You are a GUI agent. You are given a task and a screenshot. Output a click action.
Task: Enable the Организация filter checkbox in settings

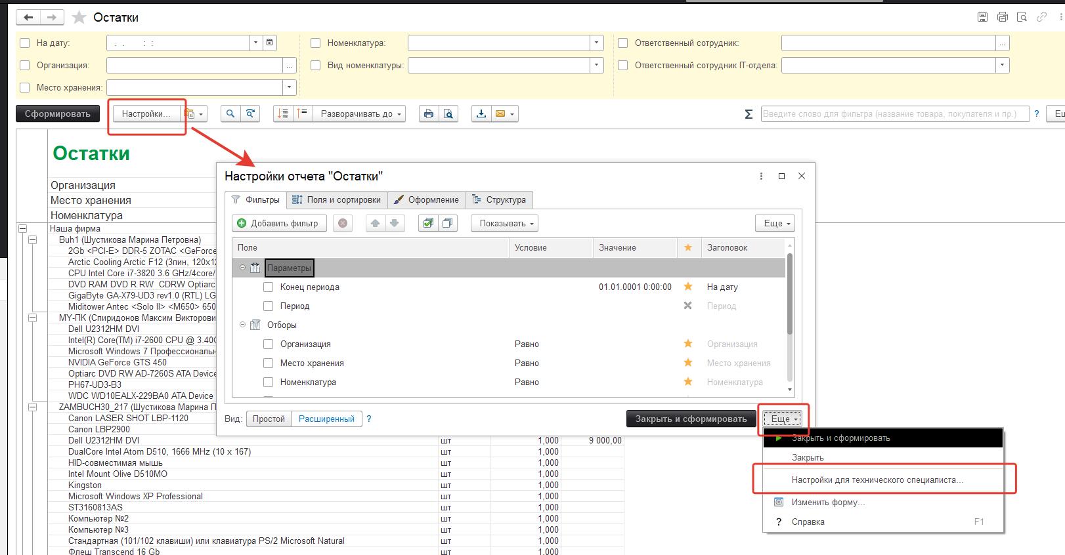[x=268, y=344]
